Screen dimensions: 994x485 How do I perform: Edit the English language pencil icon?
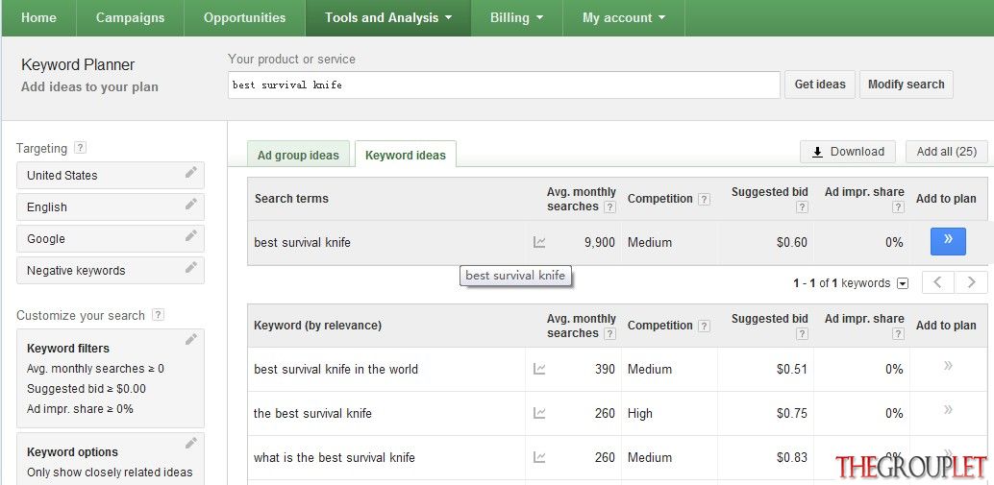tap(190, 204)
